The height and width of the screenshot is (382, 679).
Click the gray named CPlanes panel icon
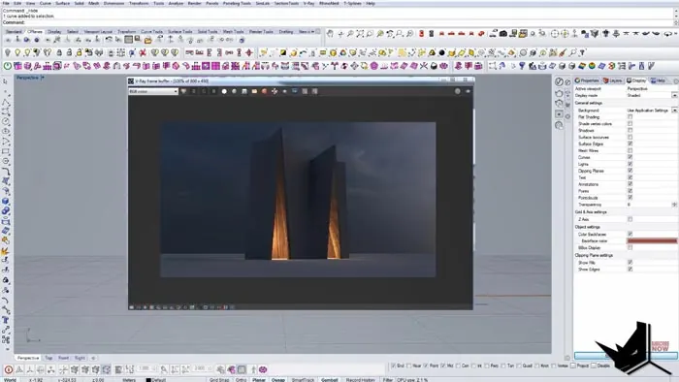click(128, 40)
